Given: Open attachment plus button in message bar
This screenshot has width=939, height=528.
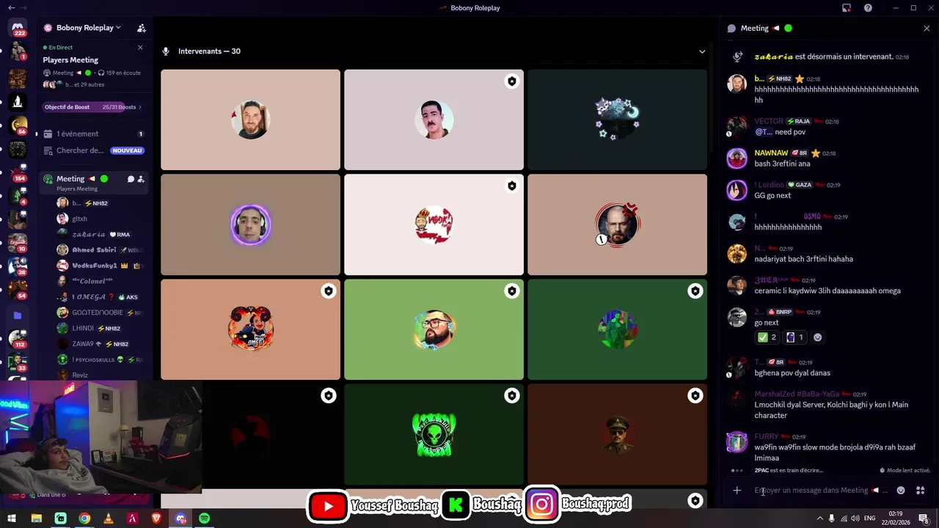Looking at the screenshot, I should [x=737, y=490].
